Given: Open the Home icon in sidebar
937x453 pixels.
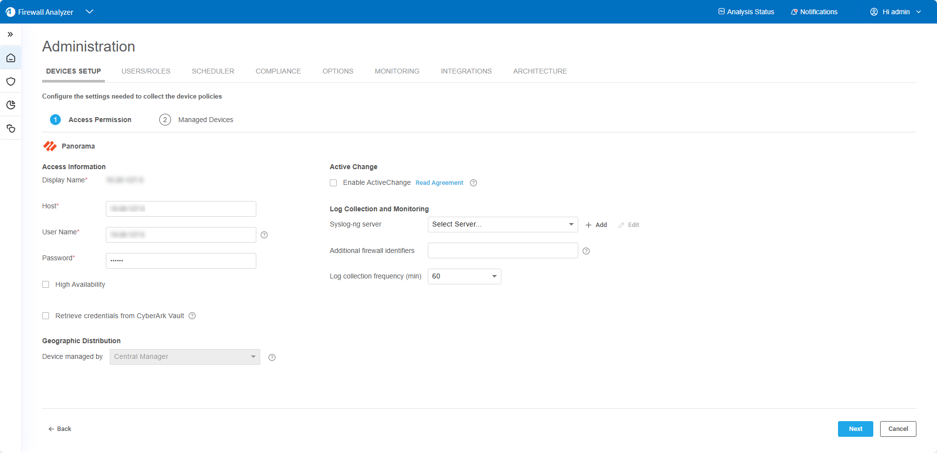Looking at the screenshot, I should point(11,58).
